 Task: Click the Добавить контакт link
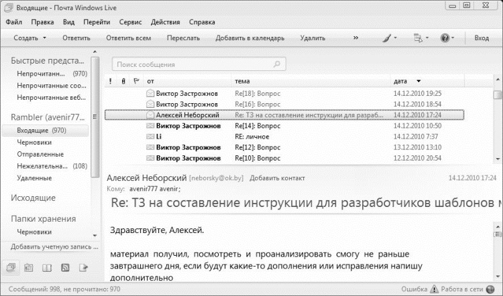point(277,178)
